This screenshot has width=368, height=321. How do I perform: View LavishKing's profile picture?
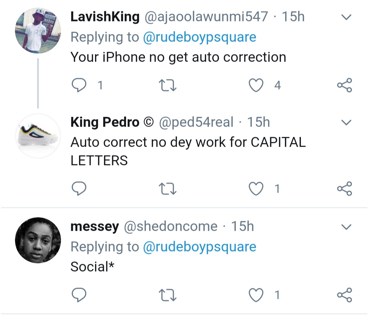tap(38, 31)
